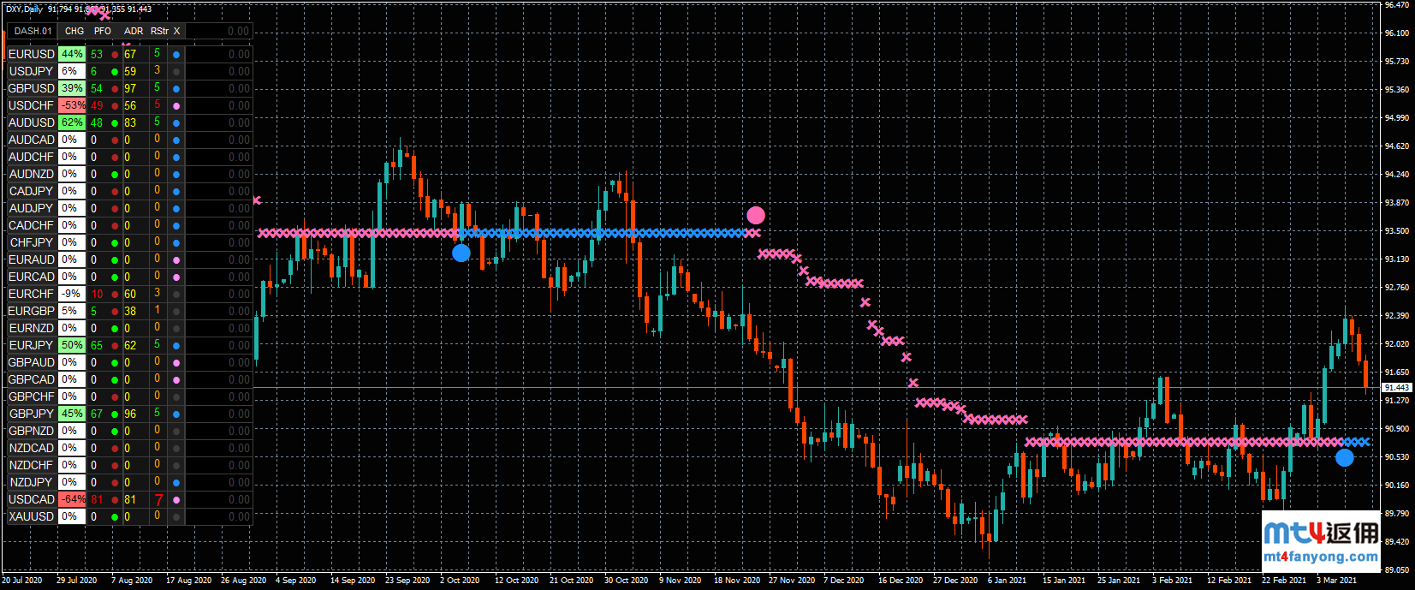Click the X column header in dashboard
The image size is (1415, 590).
[x=177, y=31]
